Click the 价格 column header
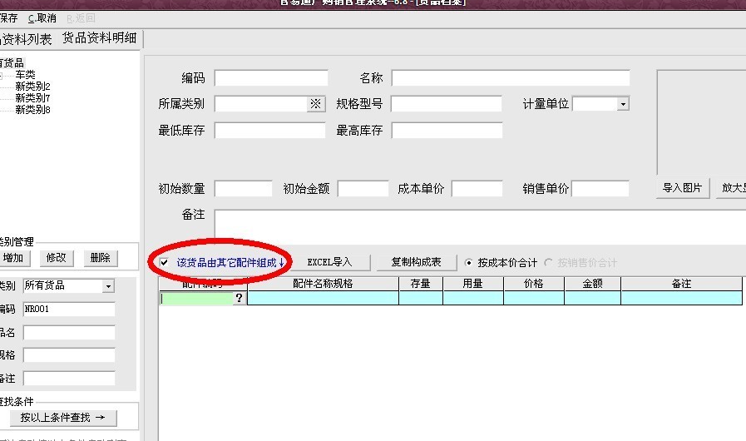746x441 pixels. (534, 284)
